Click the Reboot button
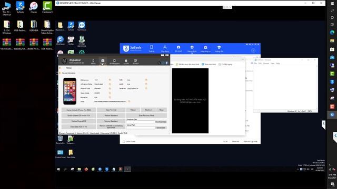The image size is (337, 189). tap(133, 110)
